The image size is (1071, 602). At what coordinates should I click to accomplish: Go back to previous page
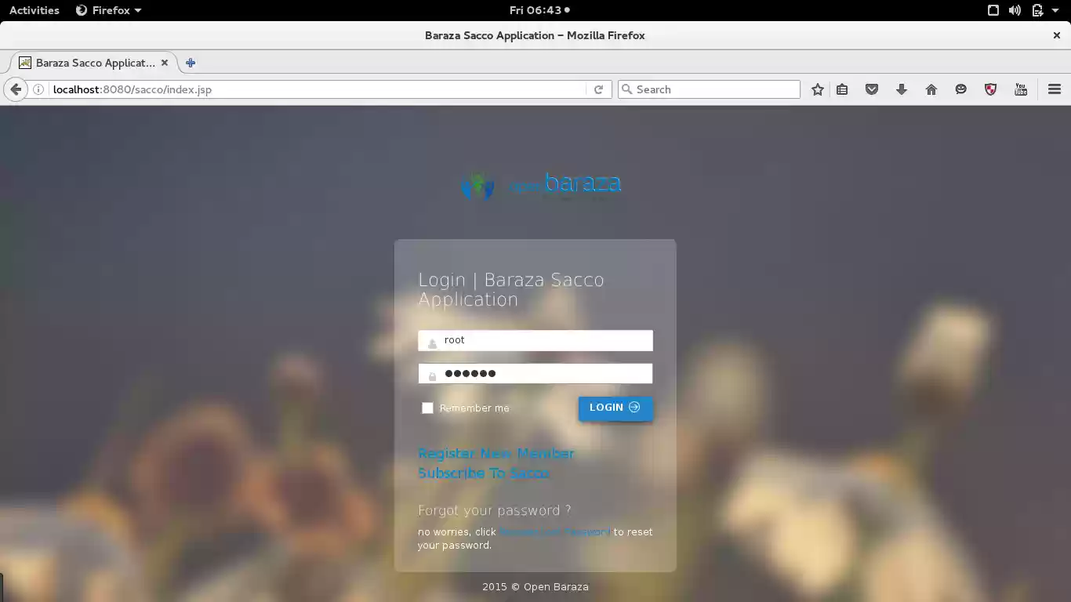pyautogui.click(x=16, y=89)
